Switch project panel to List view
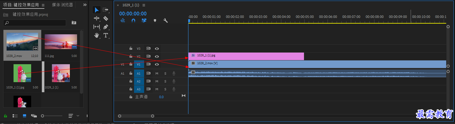The image size is (455, 124). [x=15, y=116]
